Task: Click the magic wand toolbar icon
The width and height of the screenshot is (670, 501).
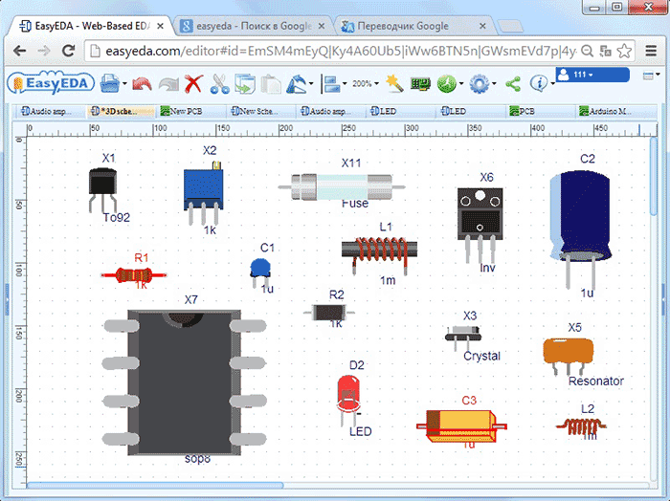Action: point(394,84)
